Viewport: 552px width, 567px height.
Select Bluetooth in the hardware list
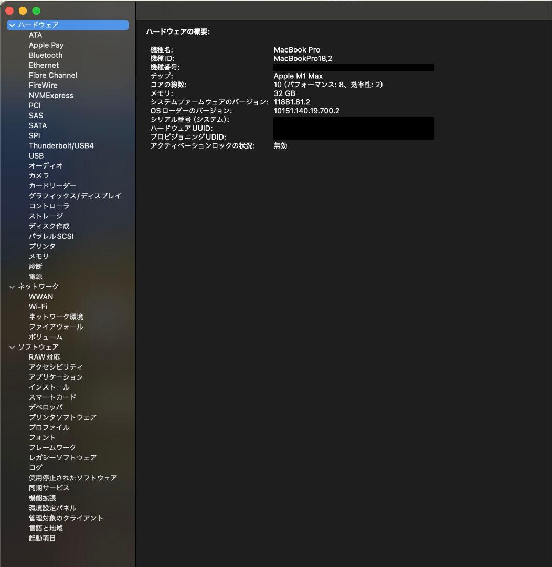(46, 55)
